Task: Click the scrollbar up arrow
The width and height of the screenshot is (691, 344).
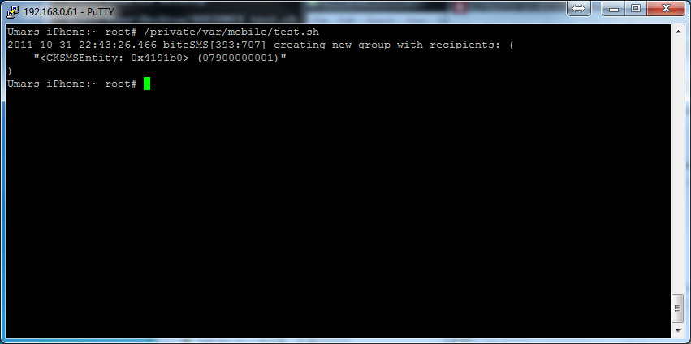Action: [x=678, y=32]
